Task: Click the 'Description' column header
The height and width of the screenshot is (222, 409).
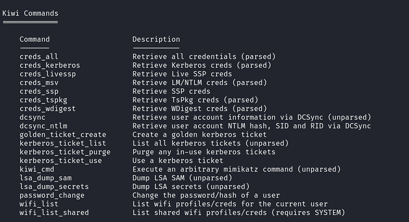Action: [156, 39]
